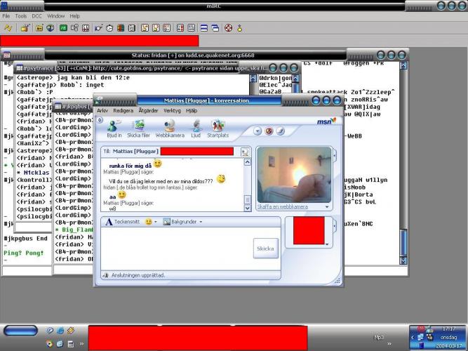
Task: Click the mIRC lifebuoy help icon
Action: coord(228,28)
